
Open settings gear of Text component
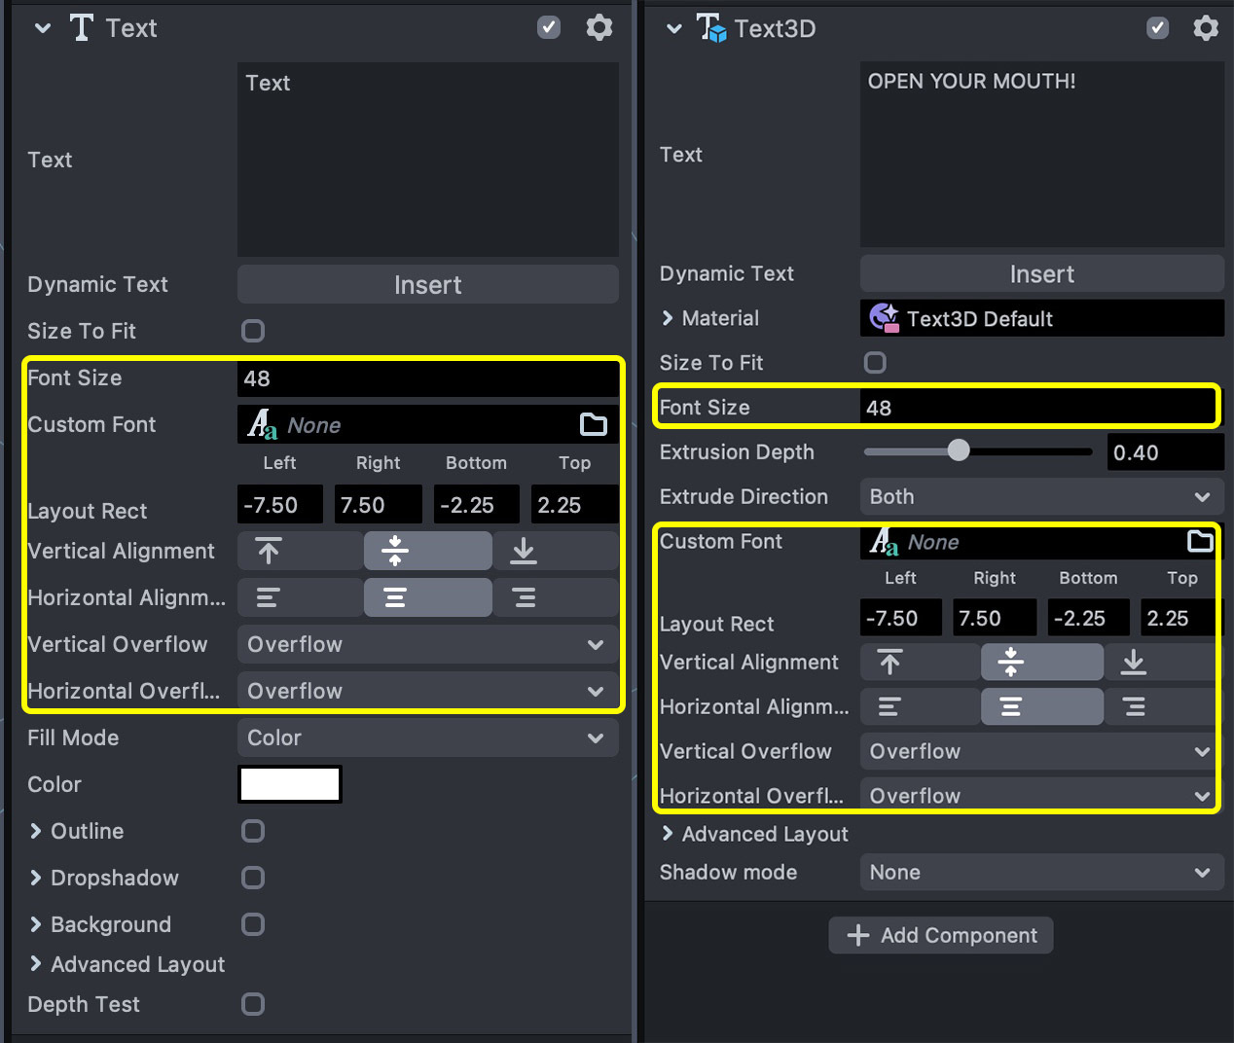point(599,27)
